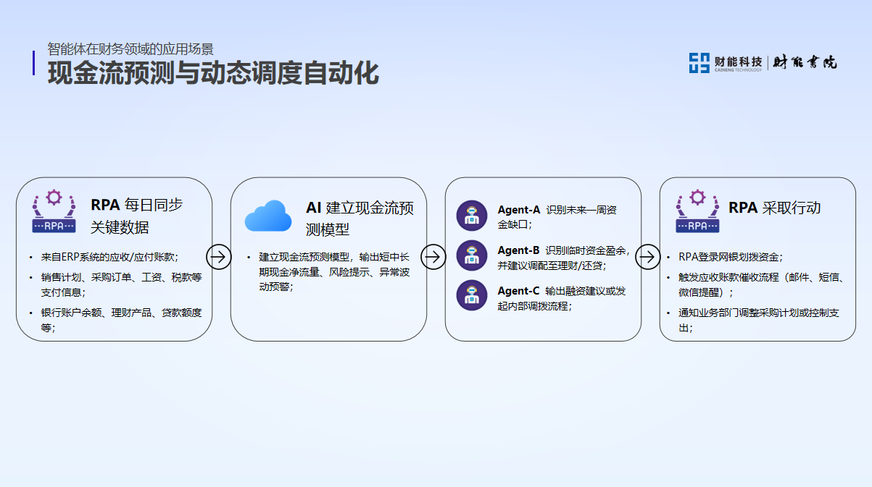This screenshot has width=872, height=487.
Task: Select the Agent-C robot avatar
Action: 472,295
